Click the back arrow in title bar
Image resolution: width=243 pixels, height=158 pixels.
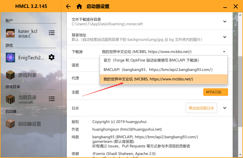68,6
